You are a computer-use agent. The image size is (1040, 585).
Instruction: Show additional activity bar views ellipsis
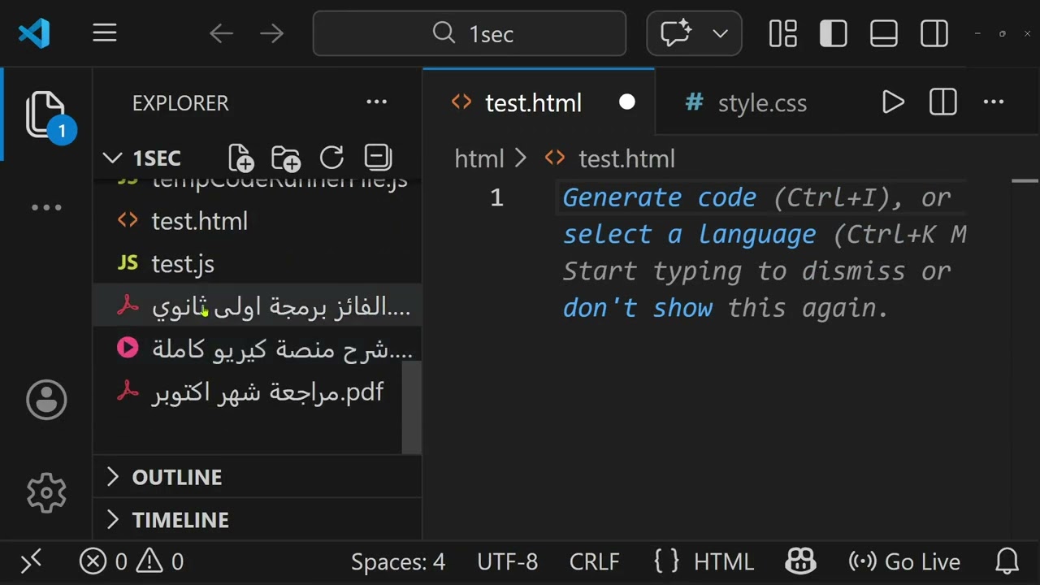pyautogui.click(x=46, y=208)
